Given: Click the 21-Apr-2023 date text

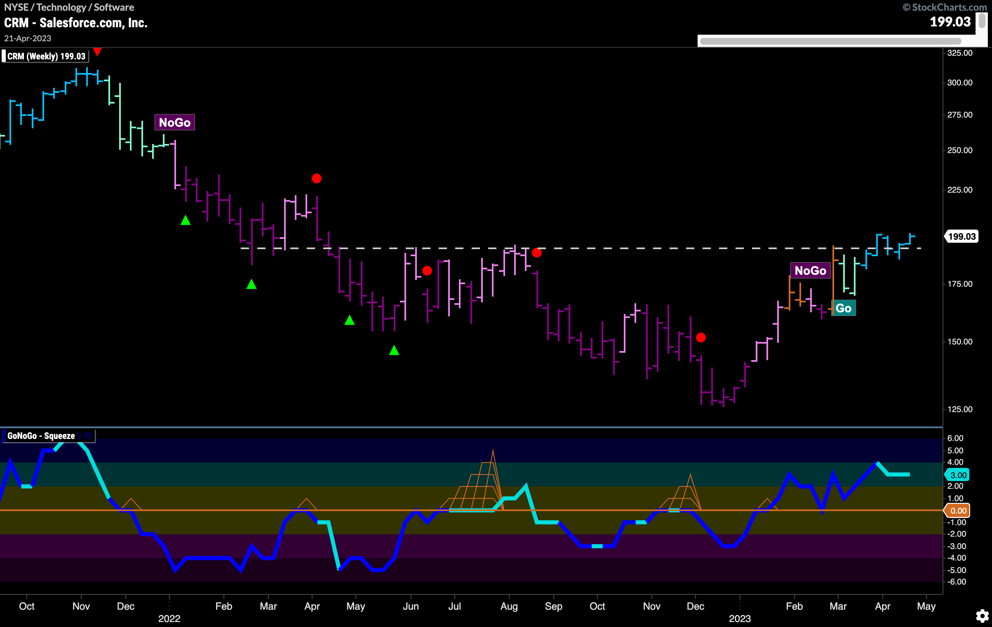Looking at the screenshot, I should pos(28,38).
